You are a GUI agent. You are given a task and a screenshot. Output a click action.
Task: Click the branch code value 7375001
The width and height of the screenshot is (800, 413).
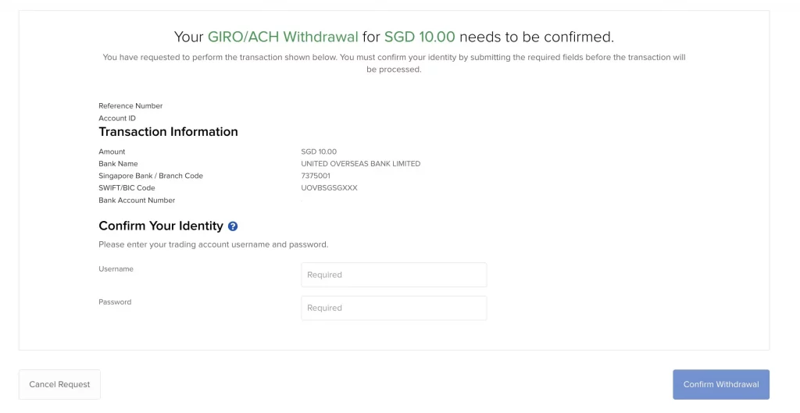pyautogui.click(x=316, y=176)
